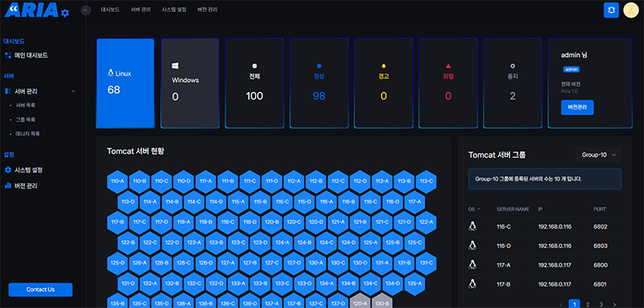Go to pagination page 2
This screenshot has width=644, height=308.
click(588, 304)
